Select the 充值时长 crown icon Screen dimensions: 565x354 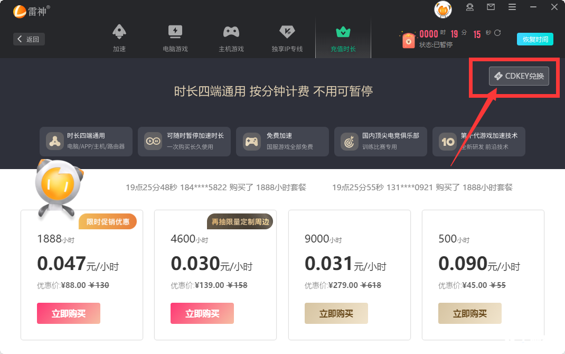point(343,32)
